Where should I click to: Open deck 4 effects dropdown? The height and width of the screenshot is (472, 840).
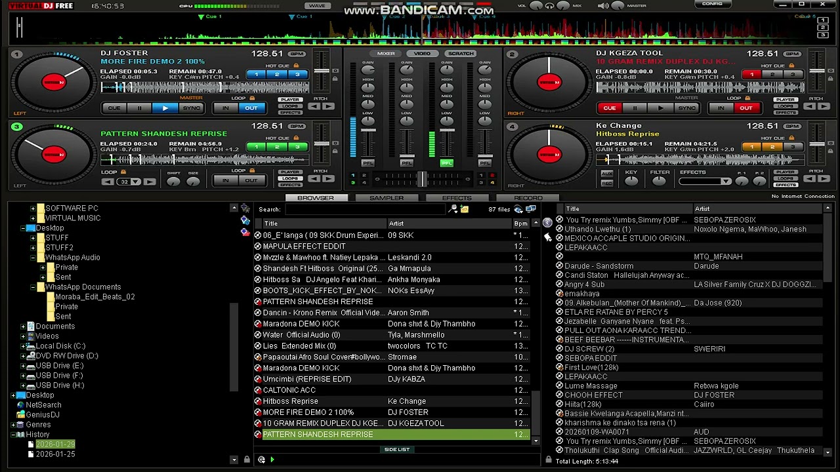coord(725,182)
